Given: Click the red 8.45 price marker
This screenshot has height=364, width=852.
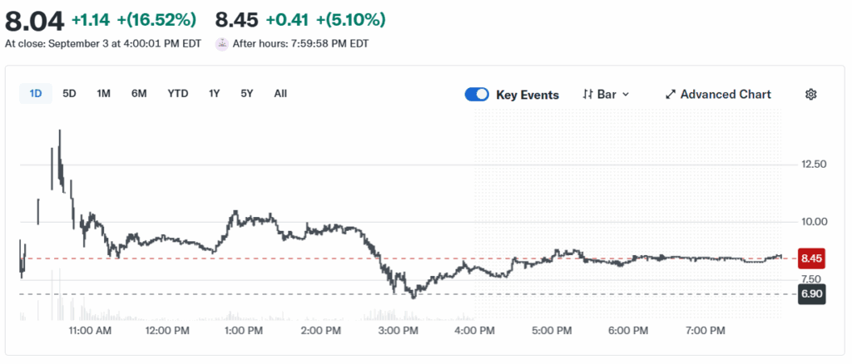Looking at the screenshot, I should pos(810,258).
